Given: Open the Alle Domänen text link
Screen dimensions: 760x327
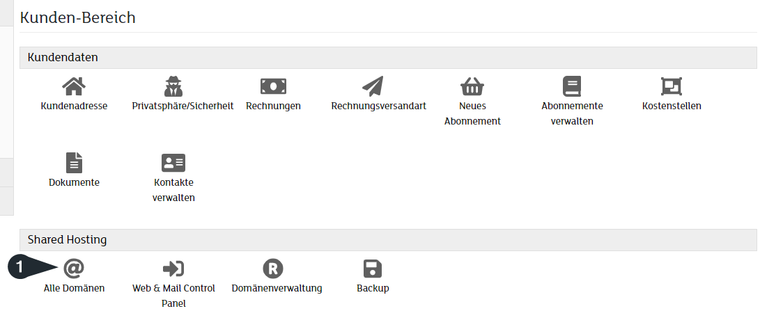Looking at the screenshot, I should 74,288.
